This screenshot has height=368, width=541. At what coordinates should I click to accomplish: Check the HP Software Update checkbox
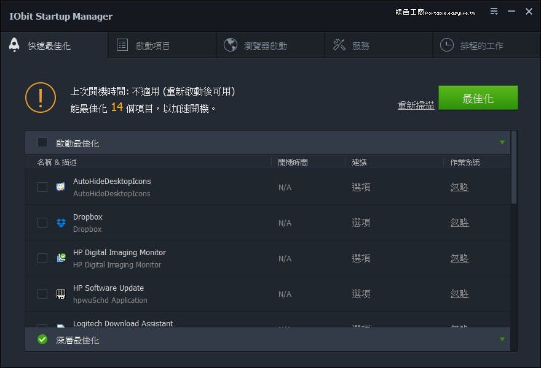tap(42, 294)
